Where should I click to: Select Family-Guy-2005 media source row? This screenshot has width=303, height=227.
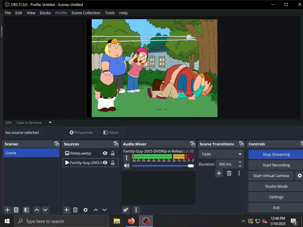pyautogui.click(x=91, y=163)
